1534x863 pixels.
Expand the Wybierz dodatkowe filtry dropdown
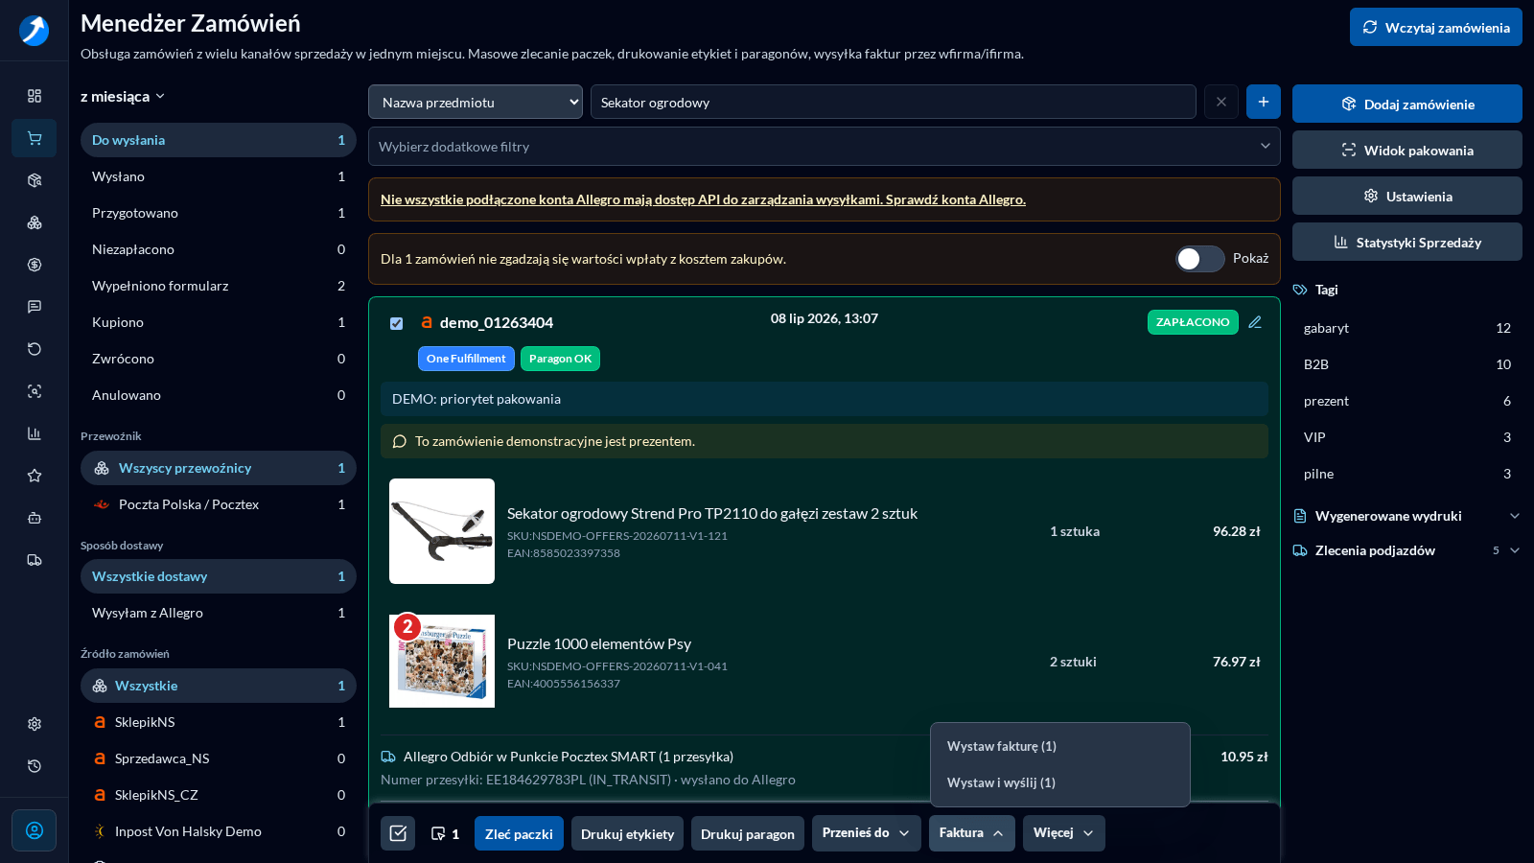pos(825,146)
